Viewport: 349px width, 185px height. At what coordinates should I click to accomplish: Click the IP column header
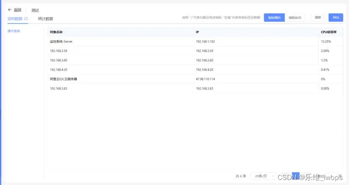point(197,32)
